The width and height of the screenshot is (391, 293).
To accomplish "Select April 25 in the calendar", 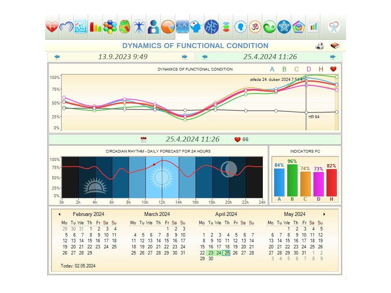I will (x=227, y=253).
